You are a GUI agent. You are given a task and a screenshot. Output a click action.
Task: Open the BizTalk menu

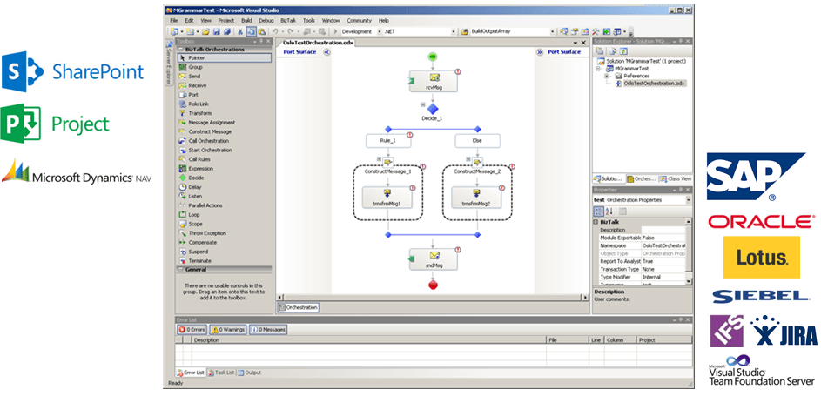(x=288, y=20)
